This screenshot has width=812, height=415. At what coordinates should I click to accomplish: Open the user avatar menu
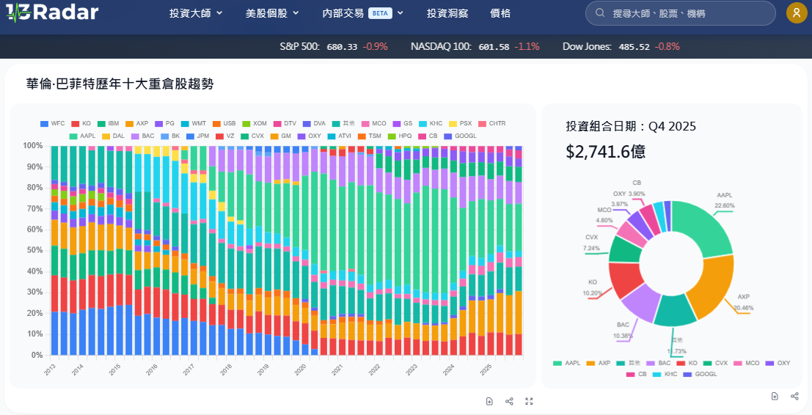pyautogui.click(x=797, y=13)
